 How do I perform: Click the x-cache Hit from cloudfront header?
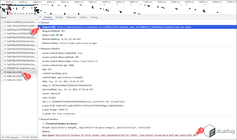pyautogui.click(x=59, y=114)
